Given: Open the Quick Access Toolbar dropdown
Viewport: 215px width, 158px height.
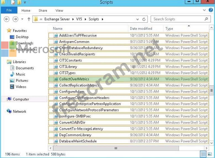Looking at the screenshot, I should 25,2.
